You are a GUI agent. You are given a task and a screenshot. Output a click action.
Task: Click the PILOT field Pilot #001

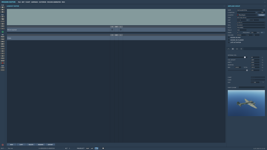(x=251, y=27)
